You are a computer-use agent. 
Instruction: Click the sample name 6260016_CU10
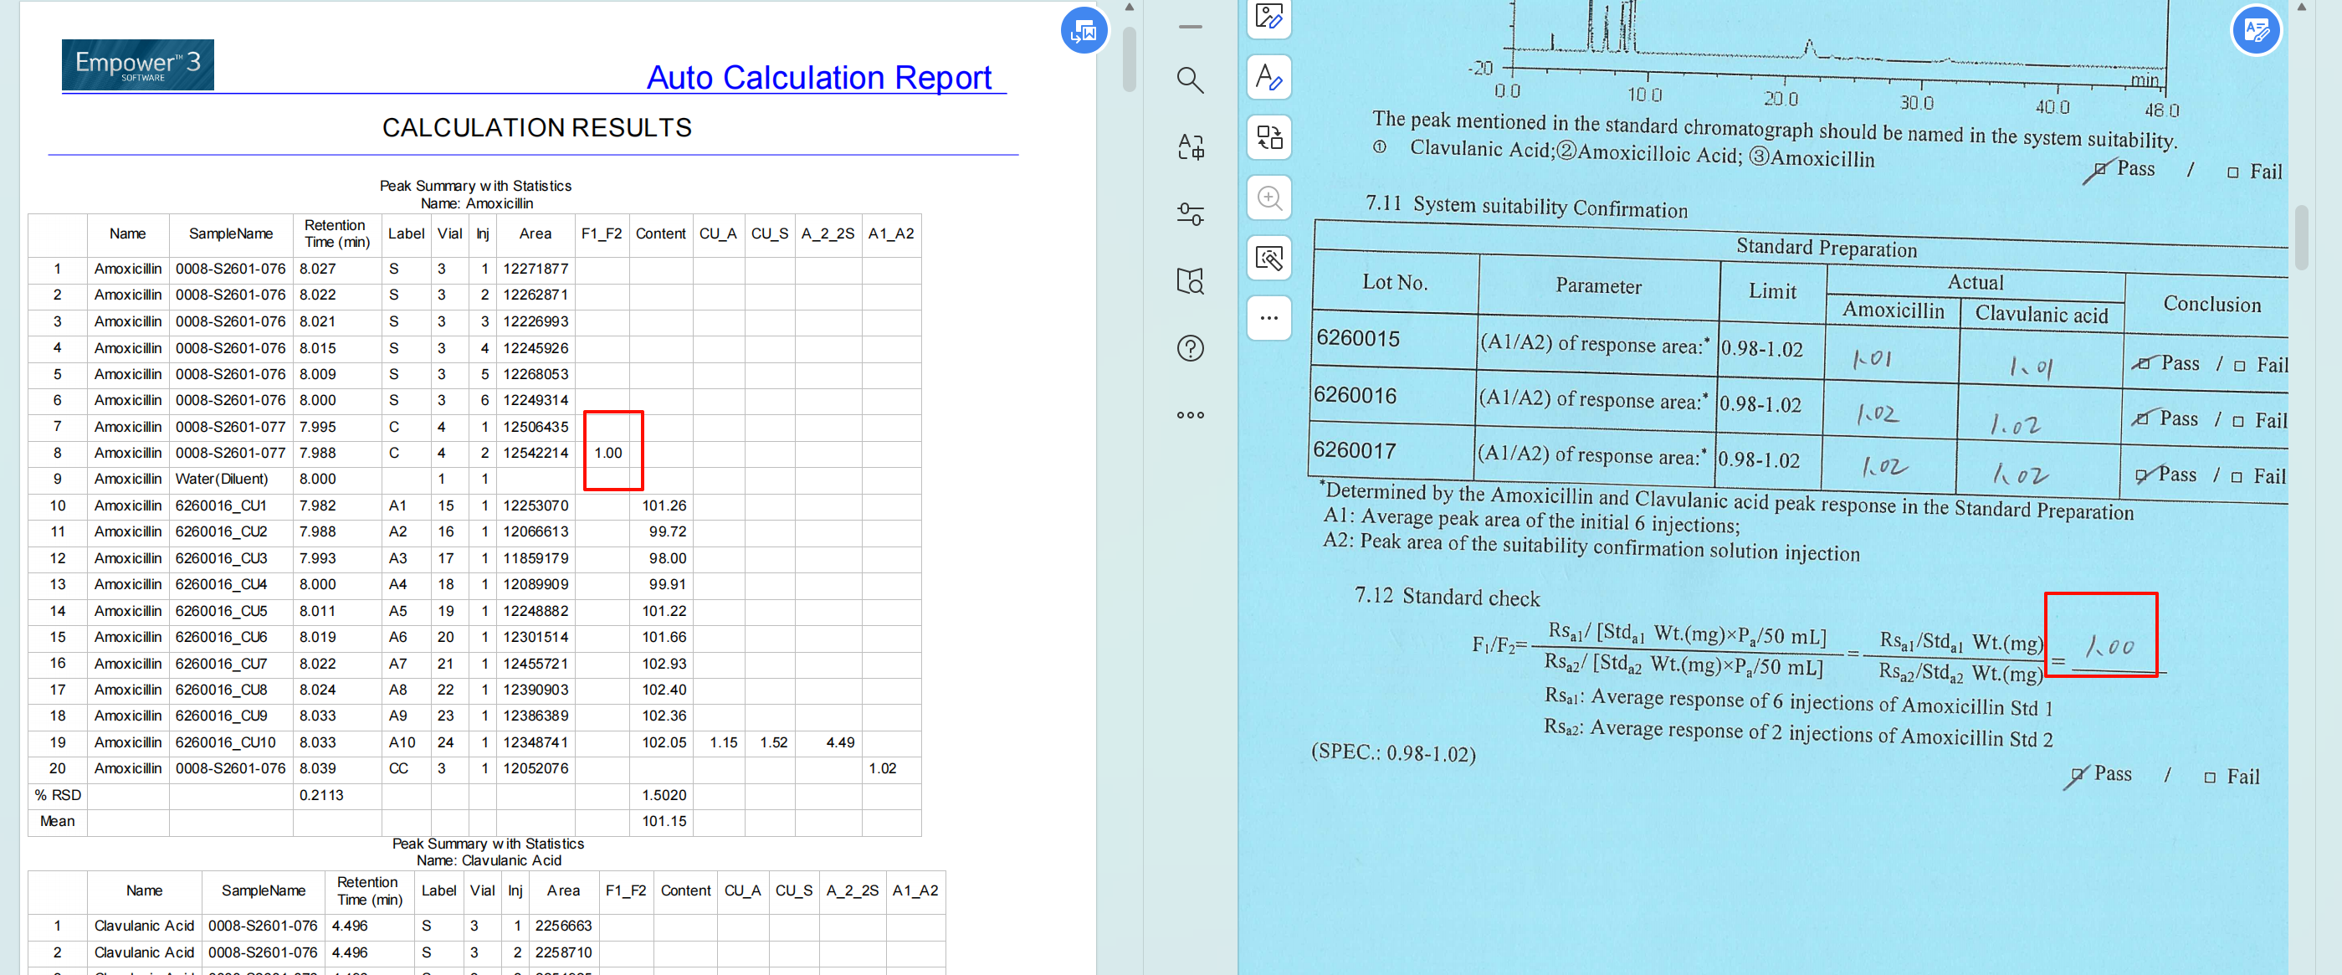tap(225, 743)
